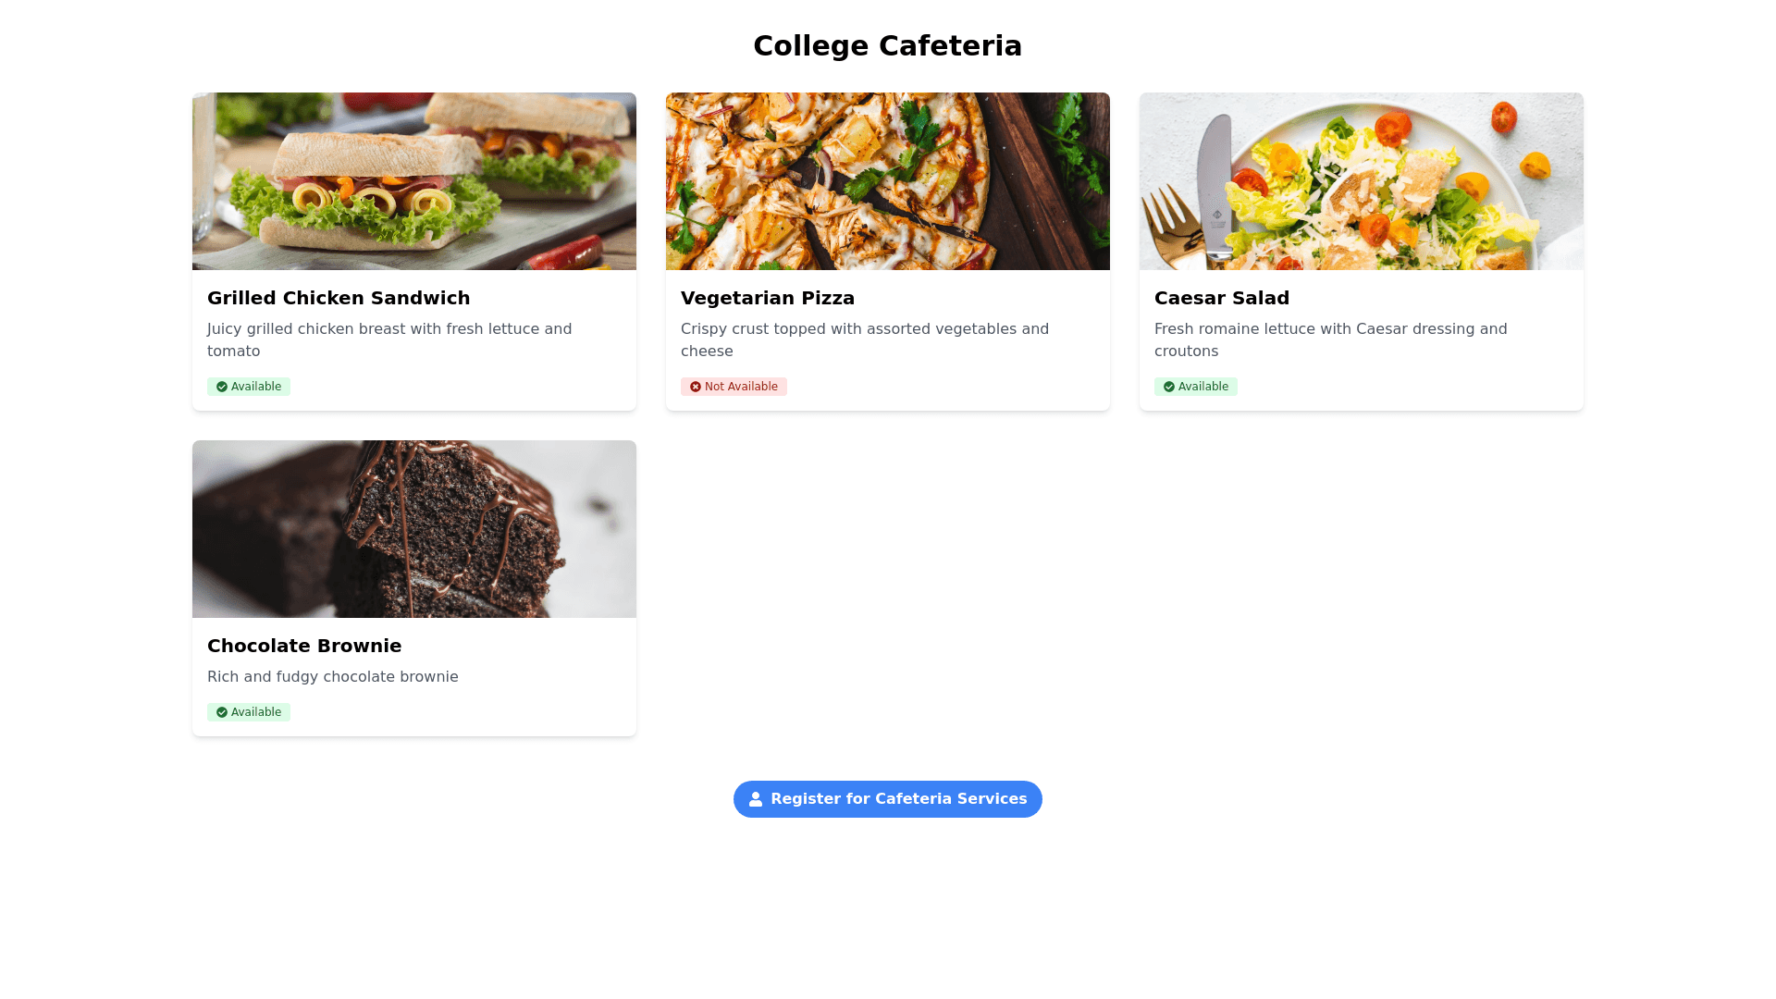Click the Available badge on Chocolate Brownie
1776x999 pixels.
(249, 712)
